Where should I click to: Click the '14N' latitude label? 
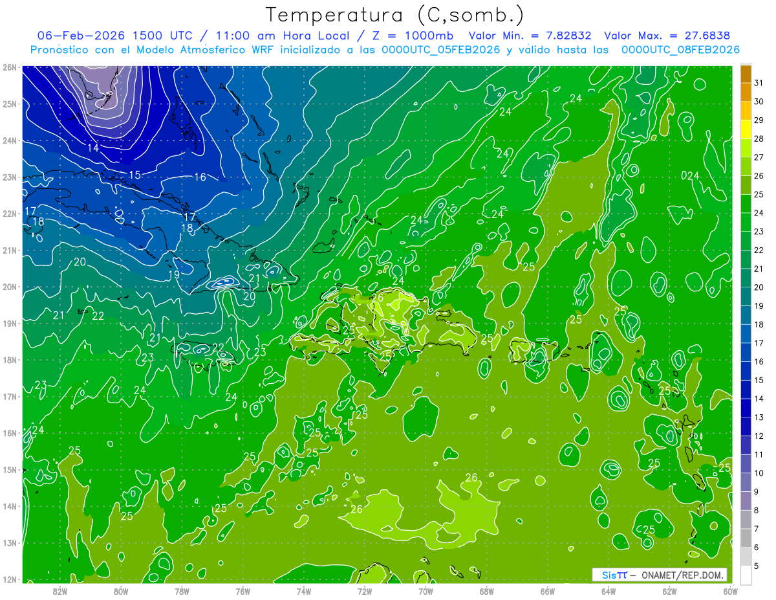tap(9, 506)
